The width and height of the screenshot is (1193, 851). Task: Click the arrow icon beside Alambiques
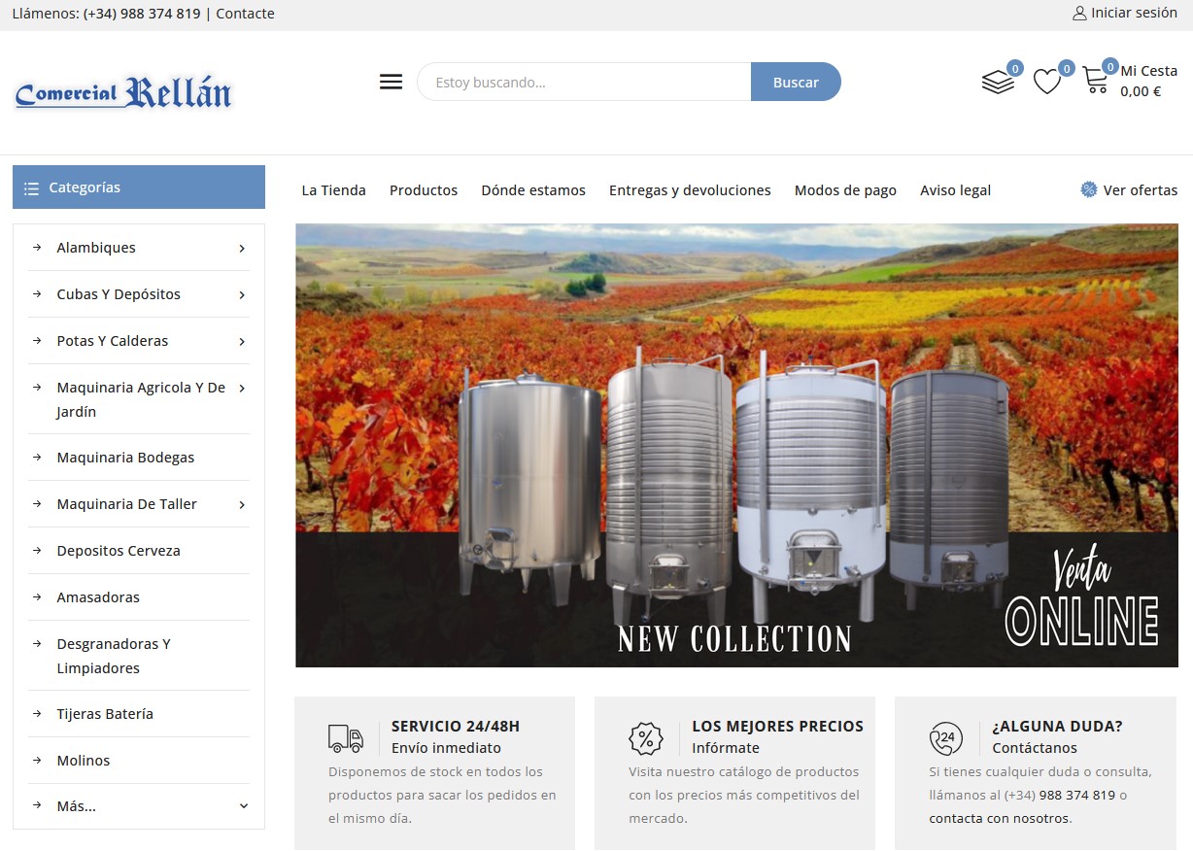pyautogui.click(x=37, y=247)
